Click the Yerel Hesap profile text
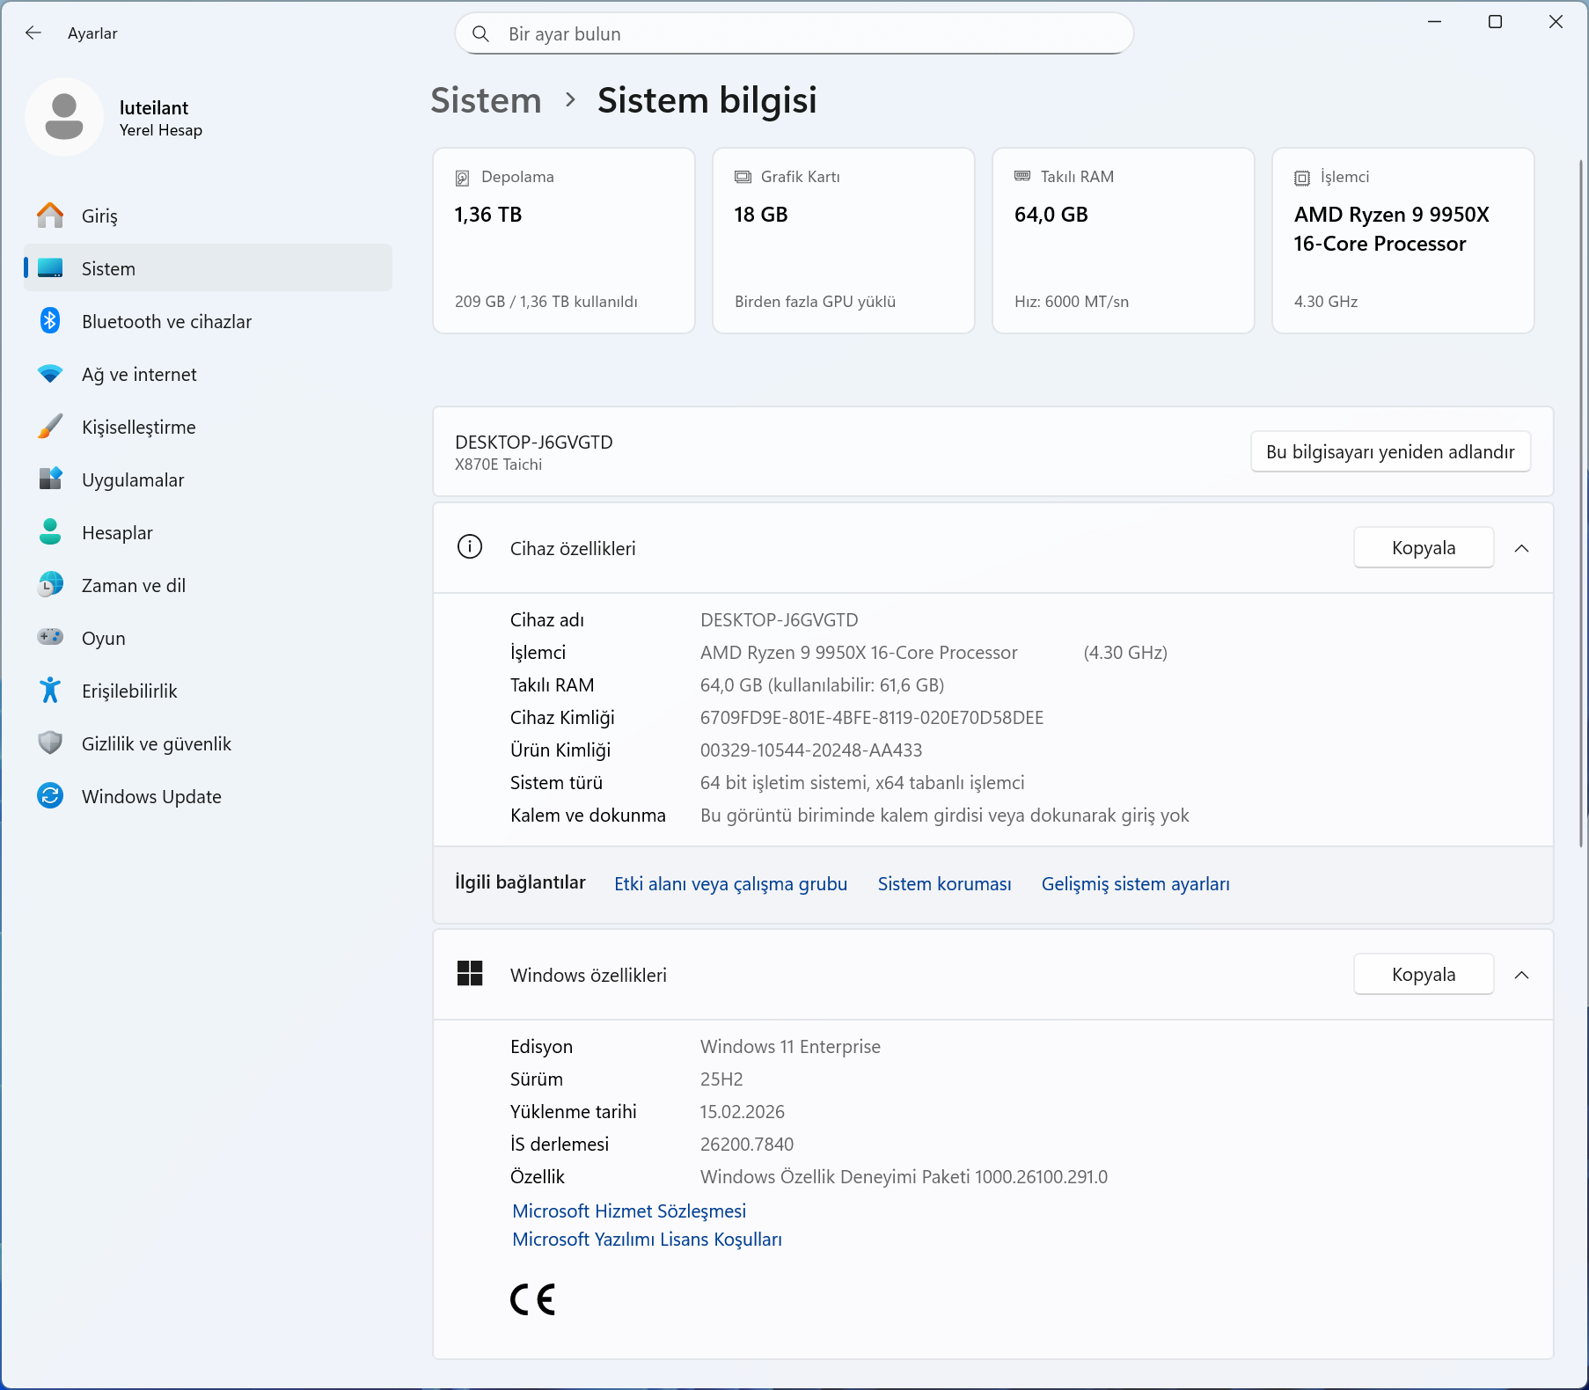 pos(161,130)
